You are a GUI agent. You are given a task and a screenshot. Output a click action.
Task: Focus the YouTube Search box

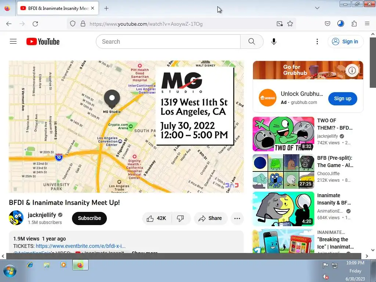168,41
